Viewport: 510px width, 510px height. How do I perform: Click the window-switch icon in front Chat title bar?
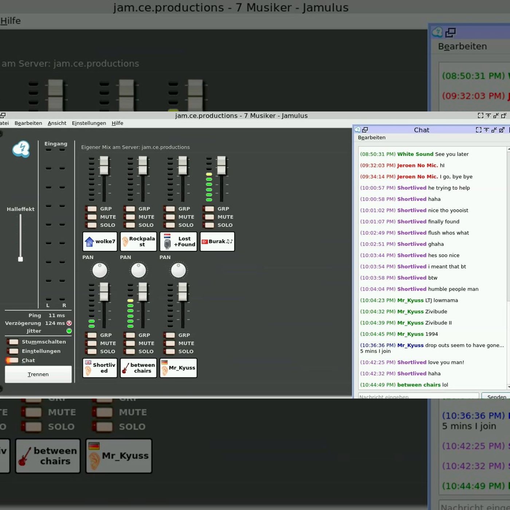[x=365, y=130]
